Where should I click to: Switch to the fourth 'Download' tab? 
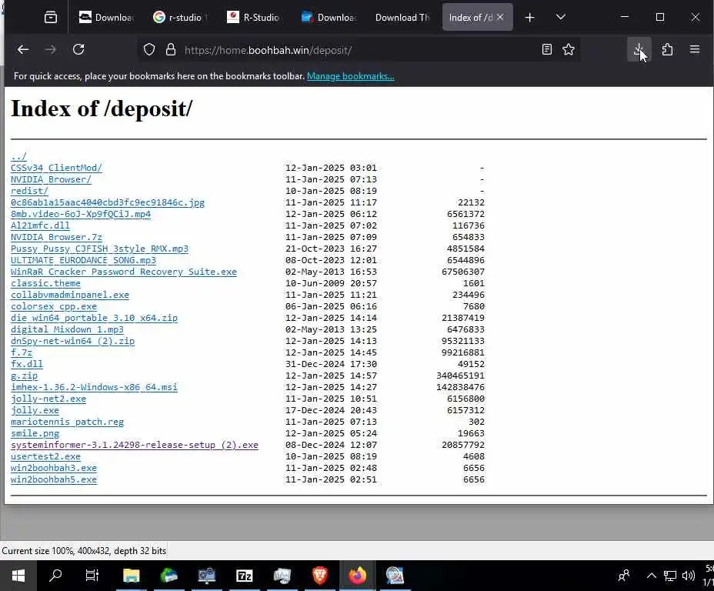coord(329,17)
